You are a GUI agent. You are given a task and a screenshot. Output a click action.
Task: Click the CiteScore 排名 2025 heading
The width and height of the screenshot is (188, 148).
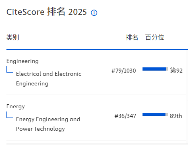click(47, 12)
